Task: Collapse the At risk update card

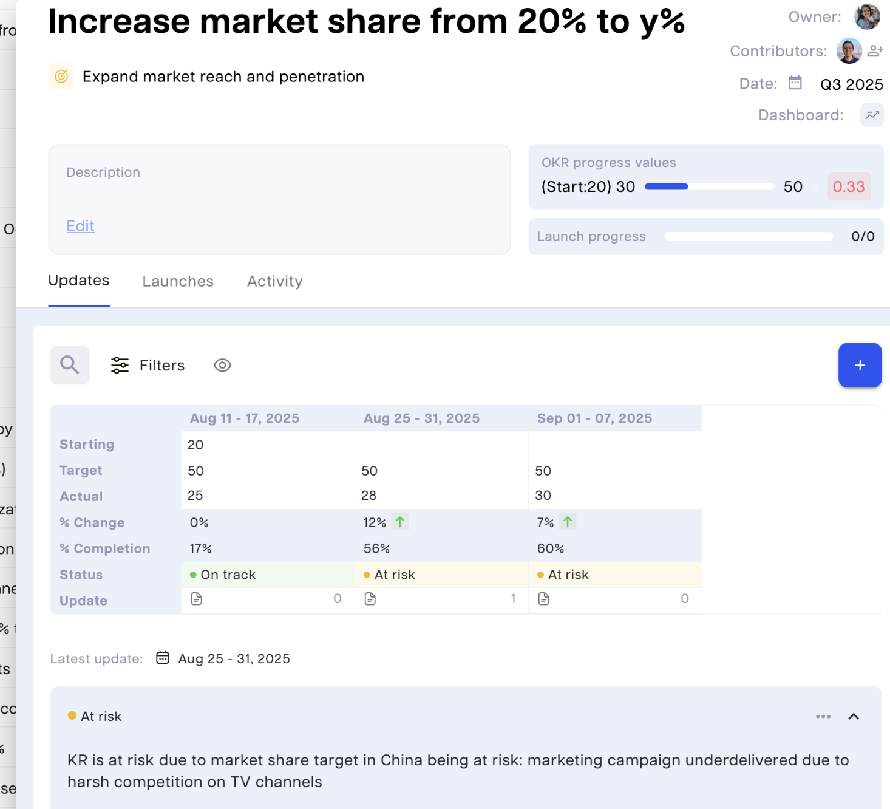Action: coord(854,716)
